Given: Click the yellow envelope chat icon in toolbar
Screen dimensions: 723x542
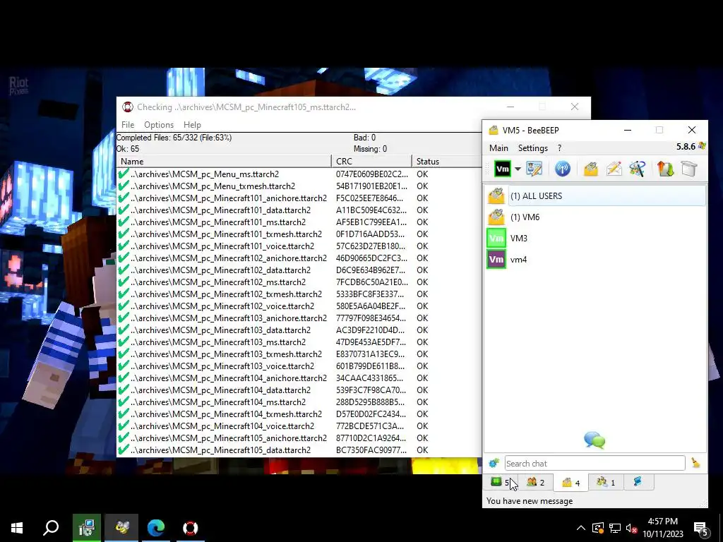Looking at the screenshot, I should (x=591, y=169).
